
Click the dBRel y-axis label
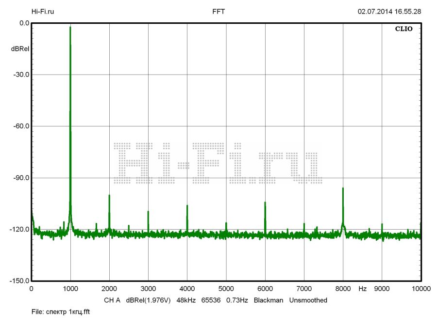(x=20, y=49)
